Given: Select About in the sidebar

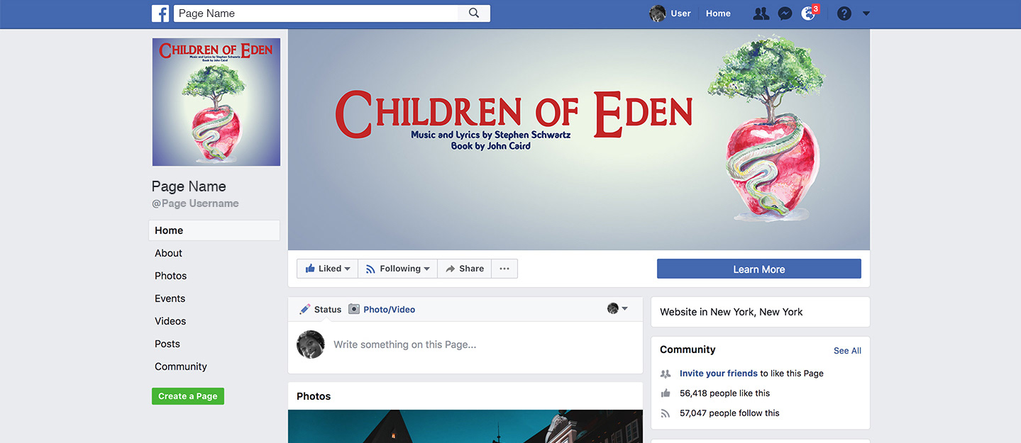Looking at the screenshot, I should point(168,253).
